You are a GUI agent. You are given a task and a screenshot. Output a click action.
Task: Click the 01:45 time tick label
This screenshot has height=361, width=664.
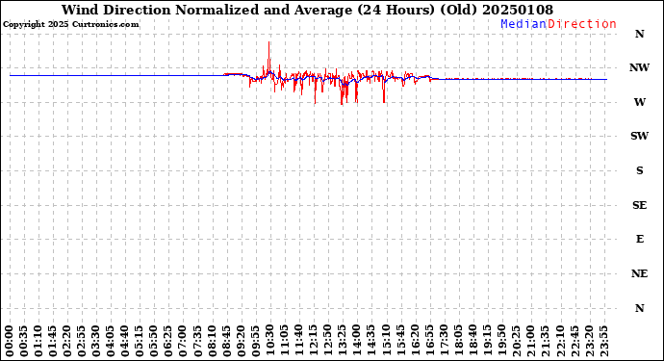53,341
